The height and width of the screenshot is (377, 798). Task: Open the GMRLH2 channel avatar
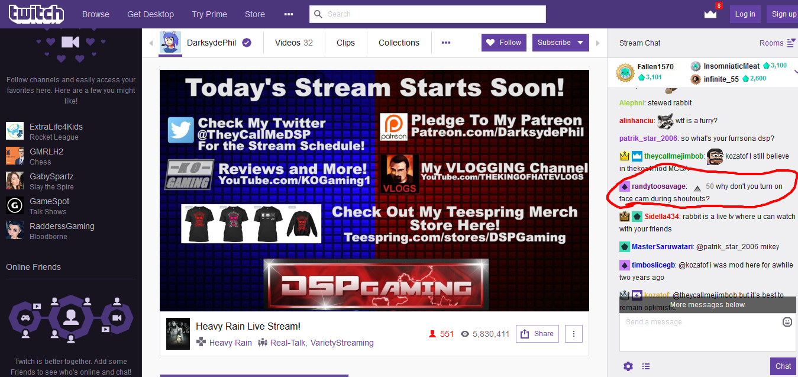point(15,156)
